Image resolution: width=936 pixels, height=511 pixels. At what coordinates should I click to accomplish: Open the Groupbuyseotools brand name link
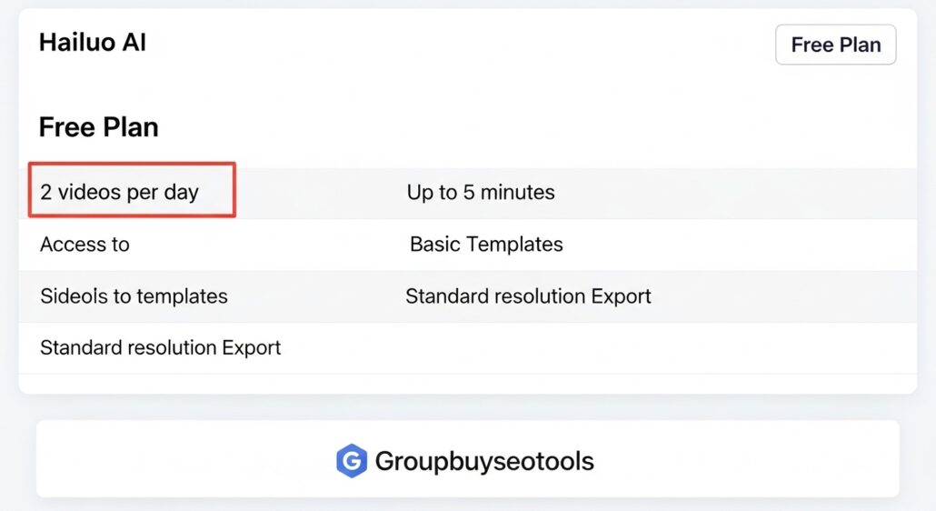pyautogui.click(x=484, y=461)
